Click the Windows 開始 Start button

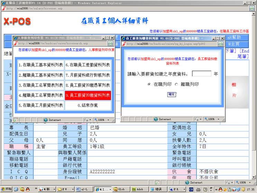[x=6, y=189]
